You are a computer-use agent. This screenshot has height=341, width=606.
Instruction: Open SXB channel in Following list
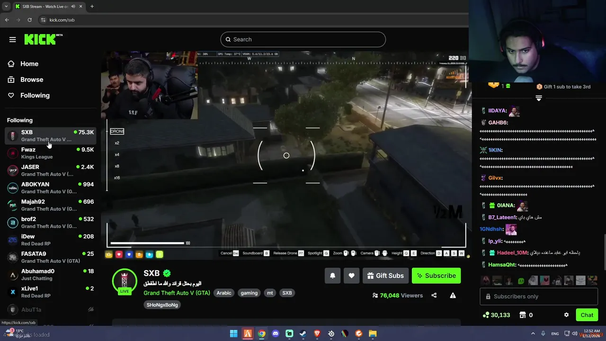pos(51,135)
